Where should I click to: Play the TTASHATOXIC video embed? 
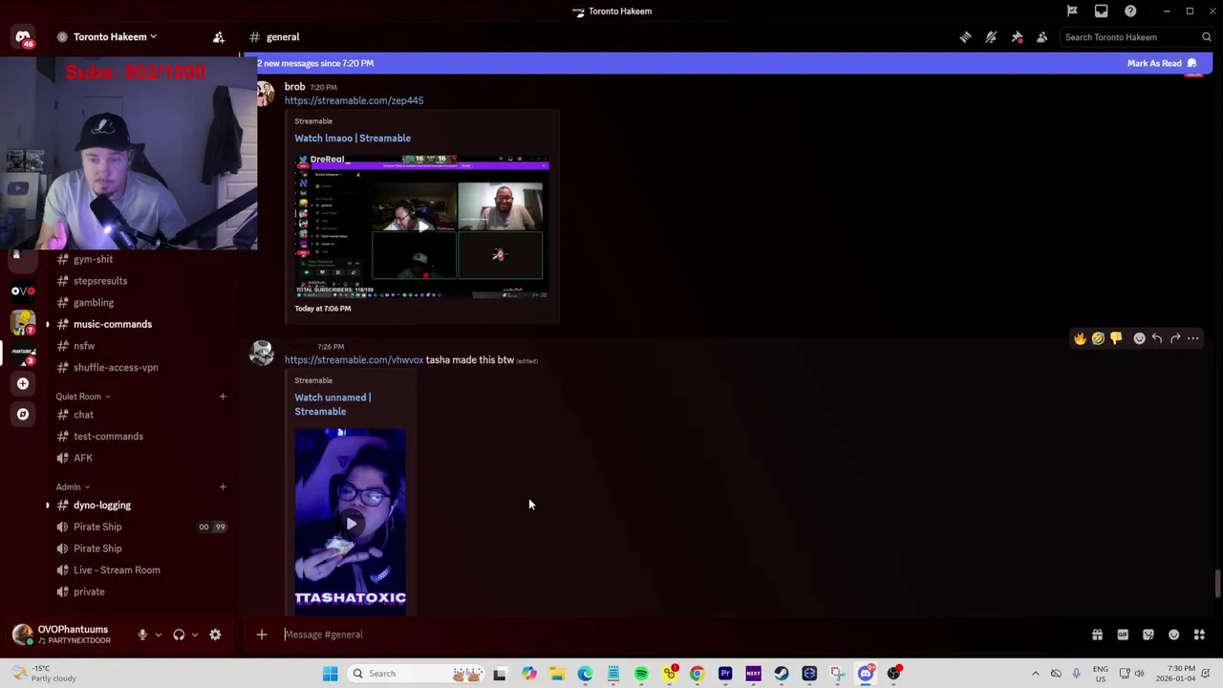pyautogui.click(x=350, y=522)
